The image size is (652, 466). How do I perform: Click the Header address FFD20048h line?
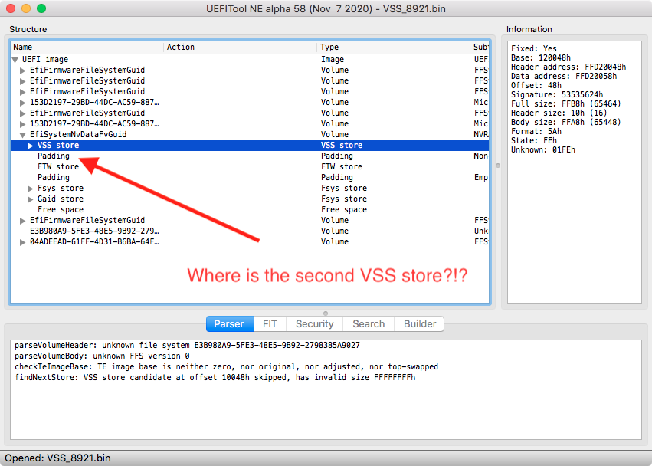568,67
